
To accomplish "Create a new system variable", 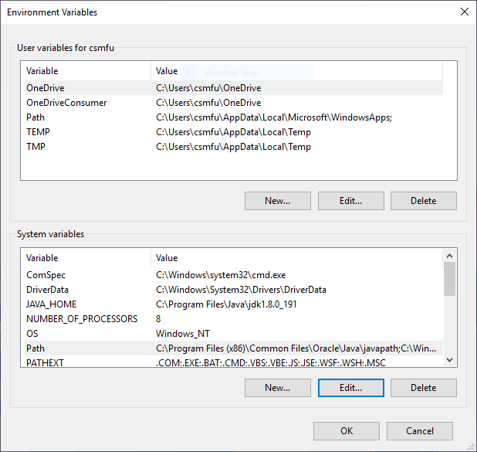I will point(277,388).
